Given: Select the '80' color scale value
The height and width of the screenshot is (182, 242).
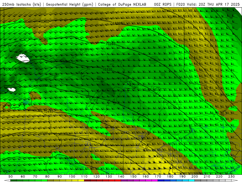Looking at the screenshot, I should coord(47,177).
